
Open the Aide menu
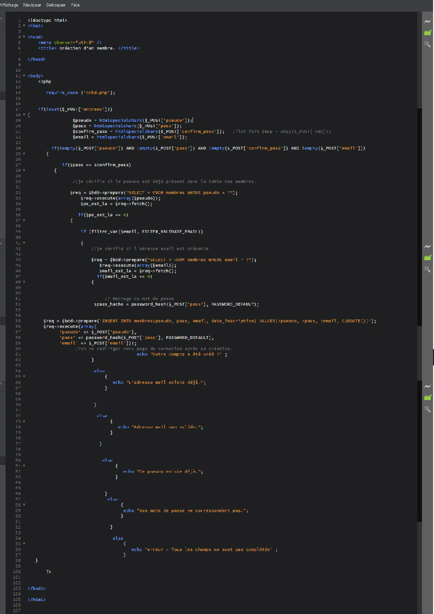click(x=75, y=5)
